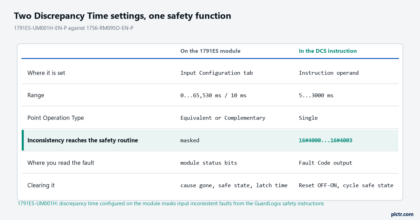
Task: Click the 'Equivalent or Complementary' cell
Action: coord(223,118)
